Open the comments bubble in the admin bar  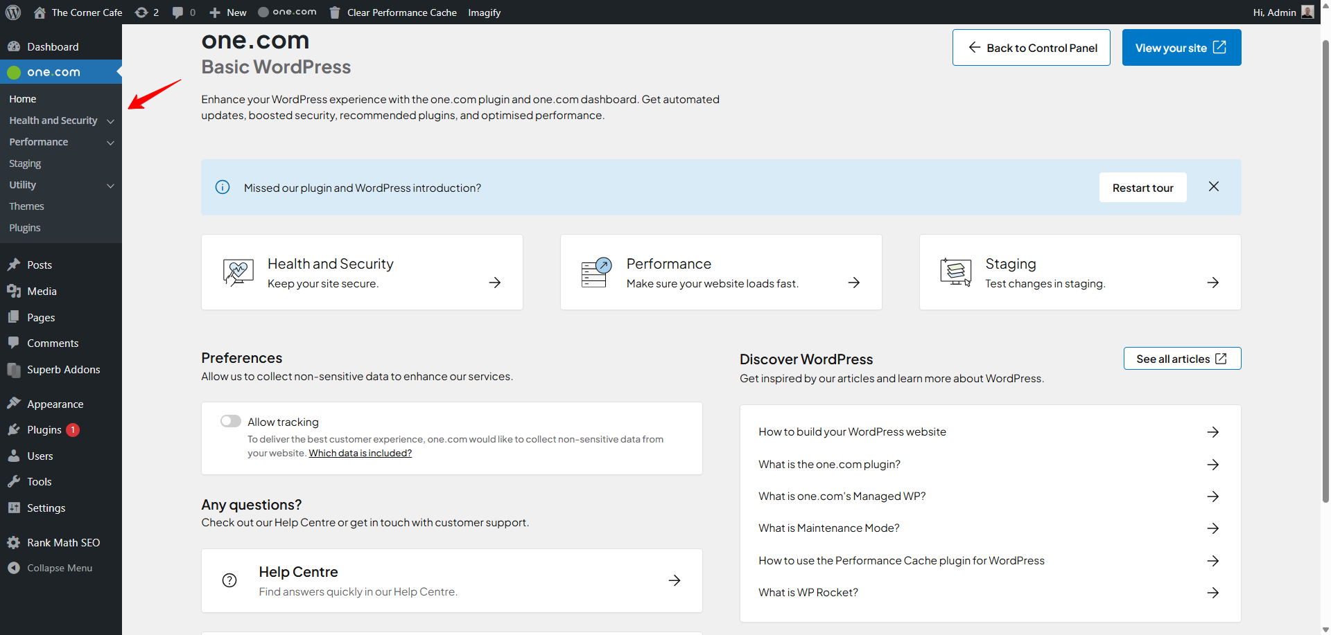pos(184,12)
